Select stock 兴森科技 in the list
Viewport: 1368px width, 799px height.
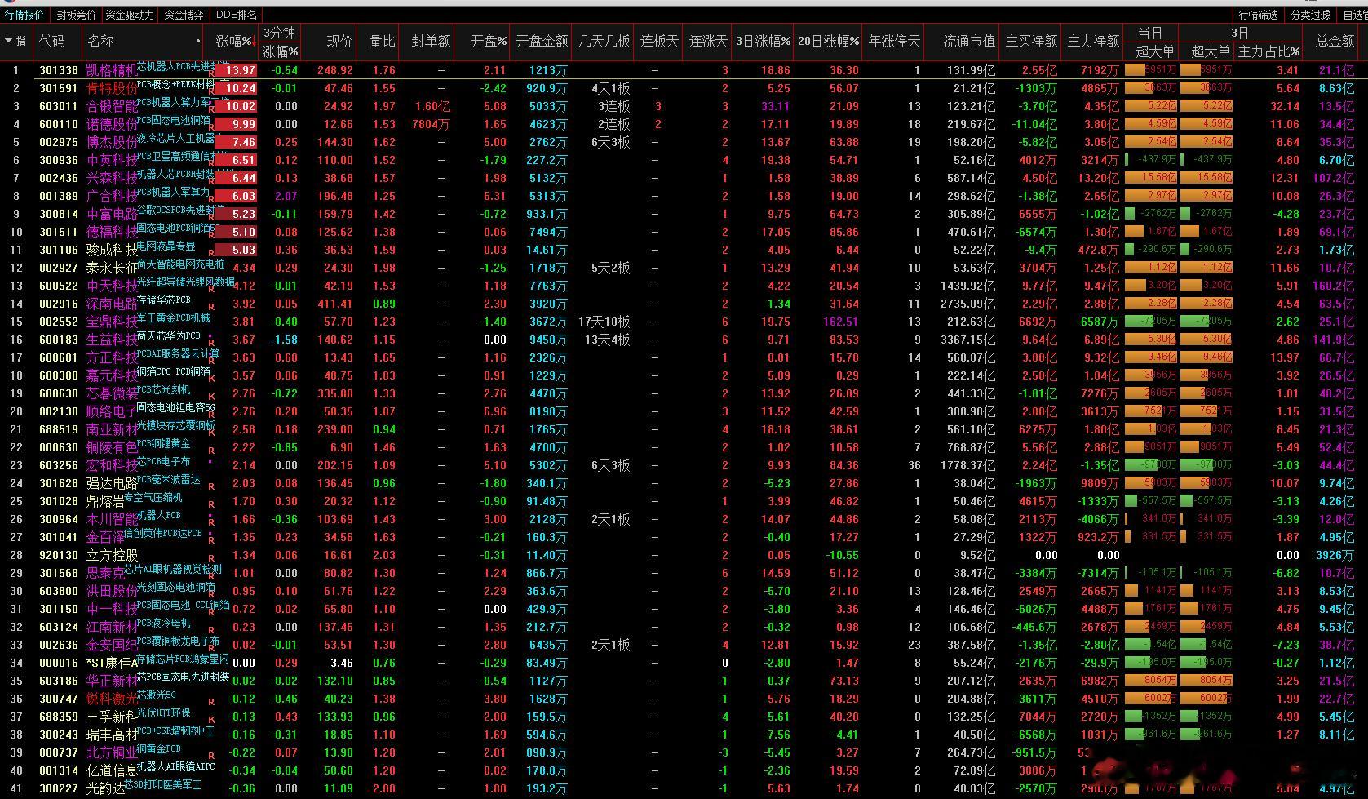click(112, 179)
